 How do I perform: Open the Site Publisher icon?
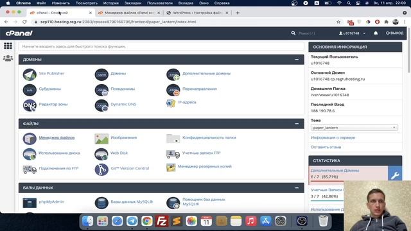(x=30, y=74)
